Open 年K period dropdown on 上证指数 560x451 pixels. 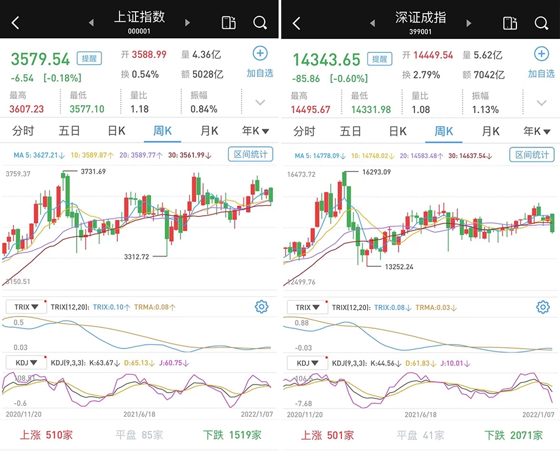pos(255,131)
